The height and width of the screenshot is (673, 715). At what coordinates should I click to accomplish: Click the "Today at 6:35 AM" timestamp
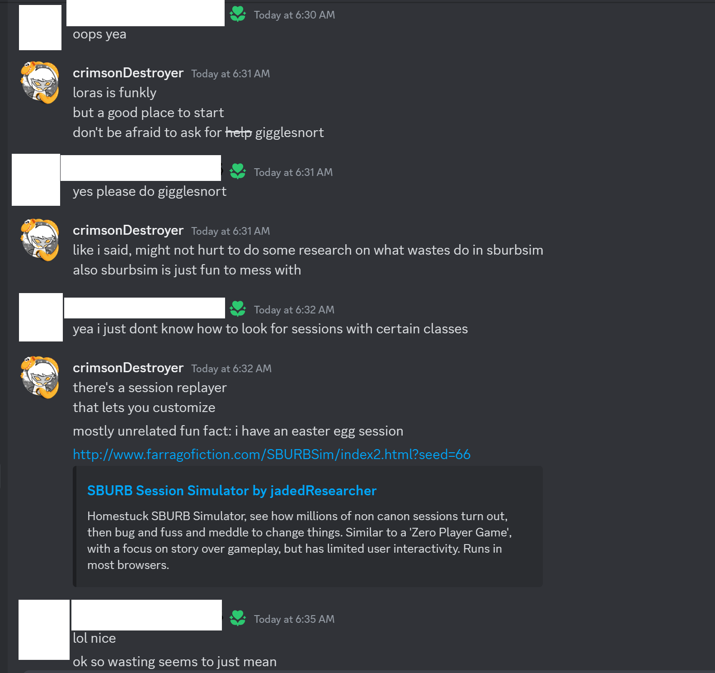(x=294, y=619)
